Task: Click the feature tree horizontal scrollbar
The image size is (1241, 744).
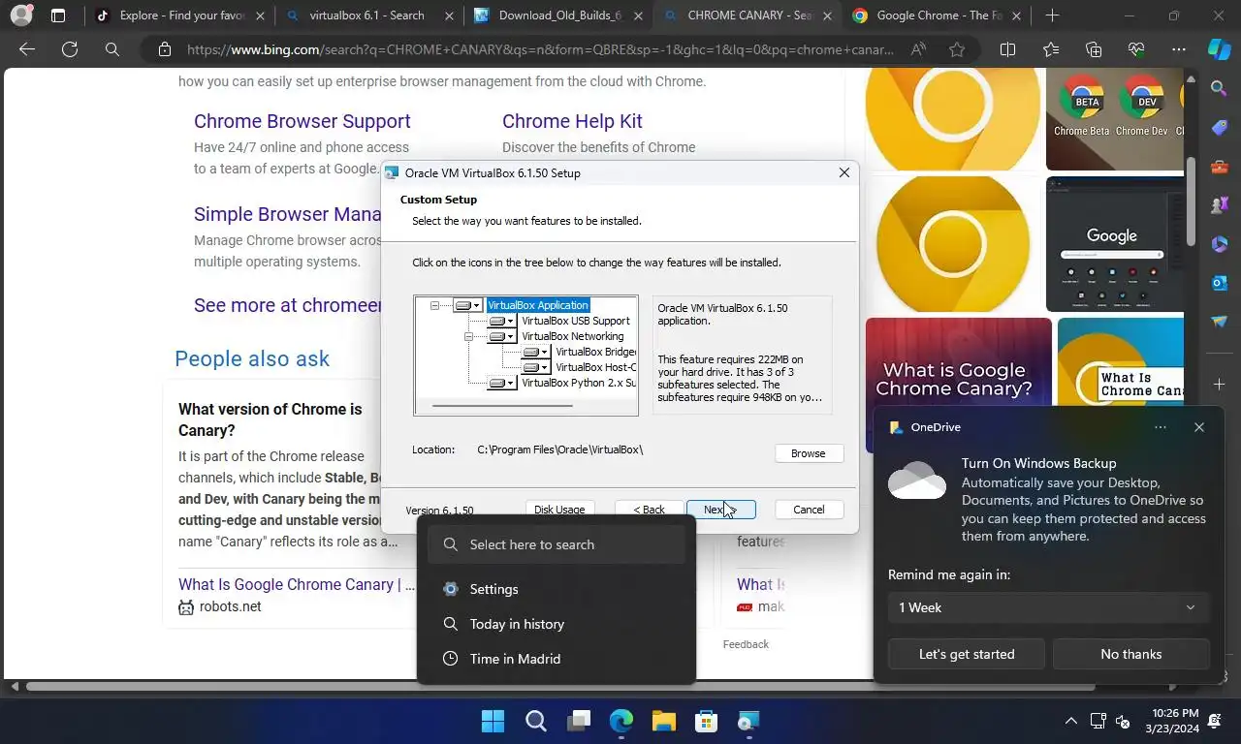Action: pos(500,406)
